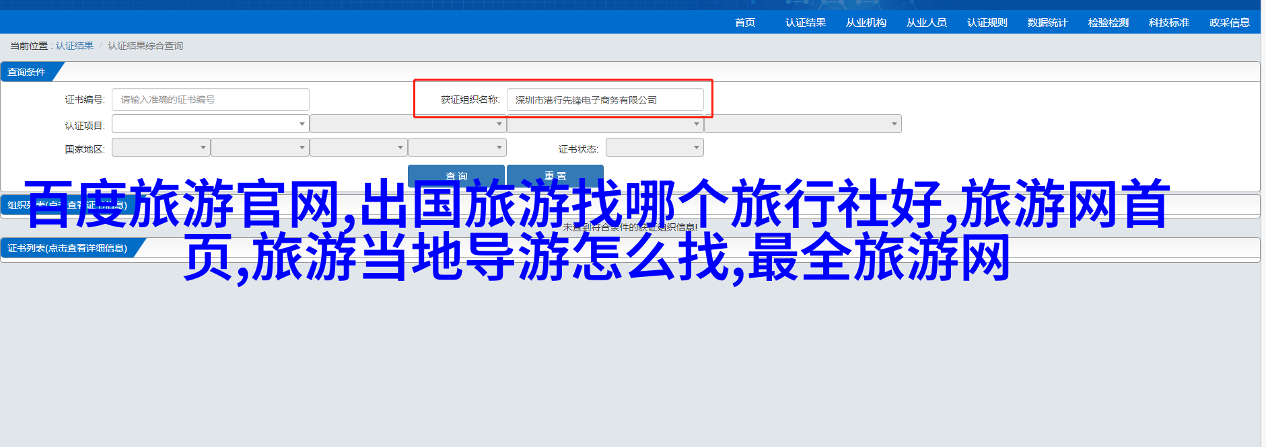Go to the 科技标准 section
1266x447 pixels.
point(1169,23)
